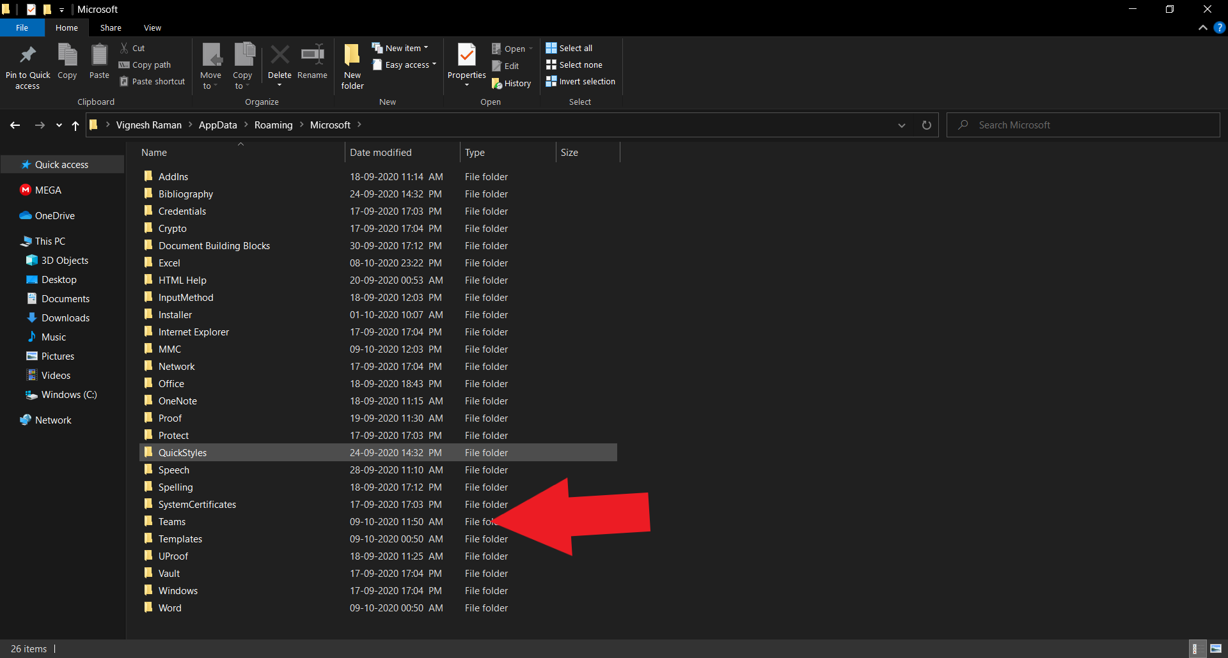Switch to the View ribbon tab
Image resolution: width=1228 pixels, height=658 pixels.
click(x=152, y=27)
